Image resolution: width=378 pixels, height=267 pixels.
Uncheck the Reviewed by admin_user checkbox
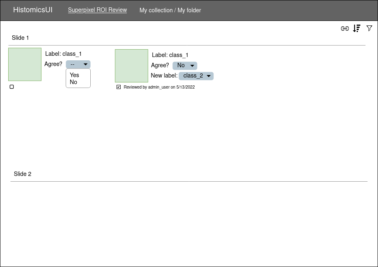[x=118, y=87]
